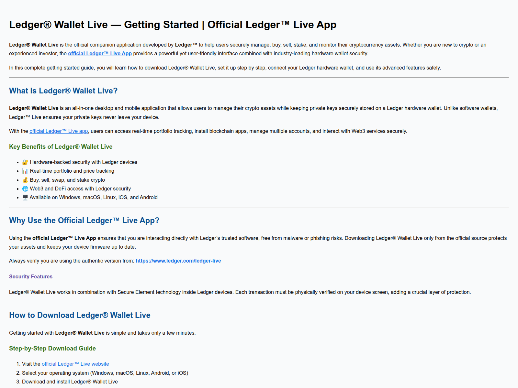Click the Step-by-Step Download Guide subheading
Screen dimensions: 518x388
click(52, 349)
